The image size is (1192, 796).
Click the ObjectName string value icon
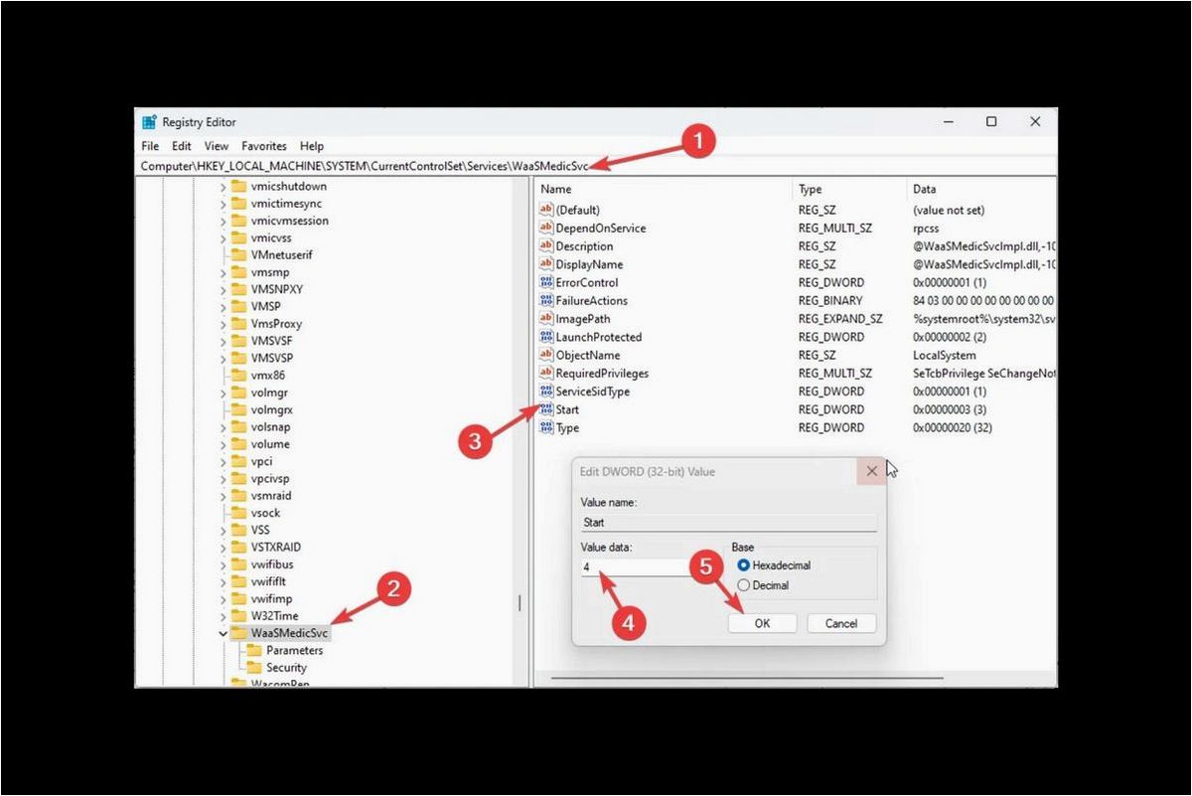(545, 355)
